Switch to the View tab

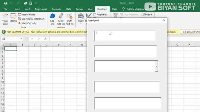click(90, 9)
